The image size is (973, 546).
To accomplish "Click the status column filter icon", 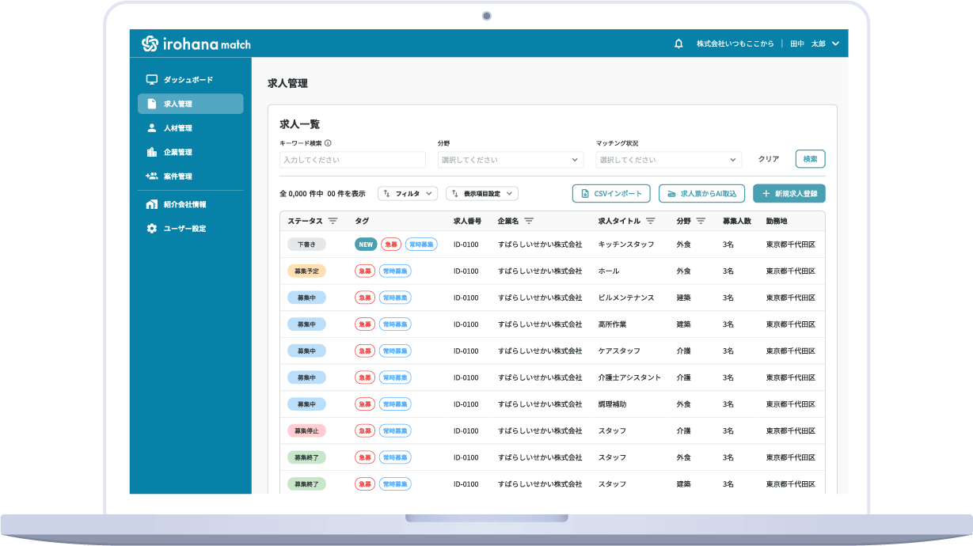I will pos(333,221).
